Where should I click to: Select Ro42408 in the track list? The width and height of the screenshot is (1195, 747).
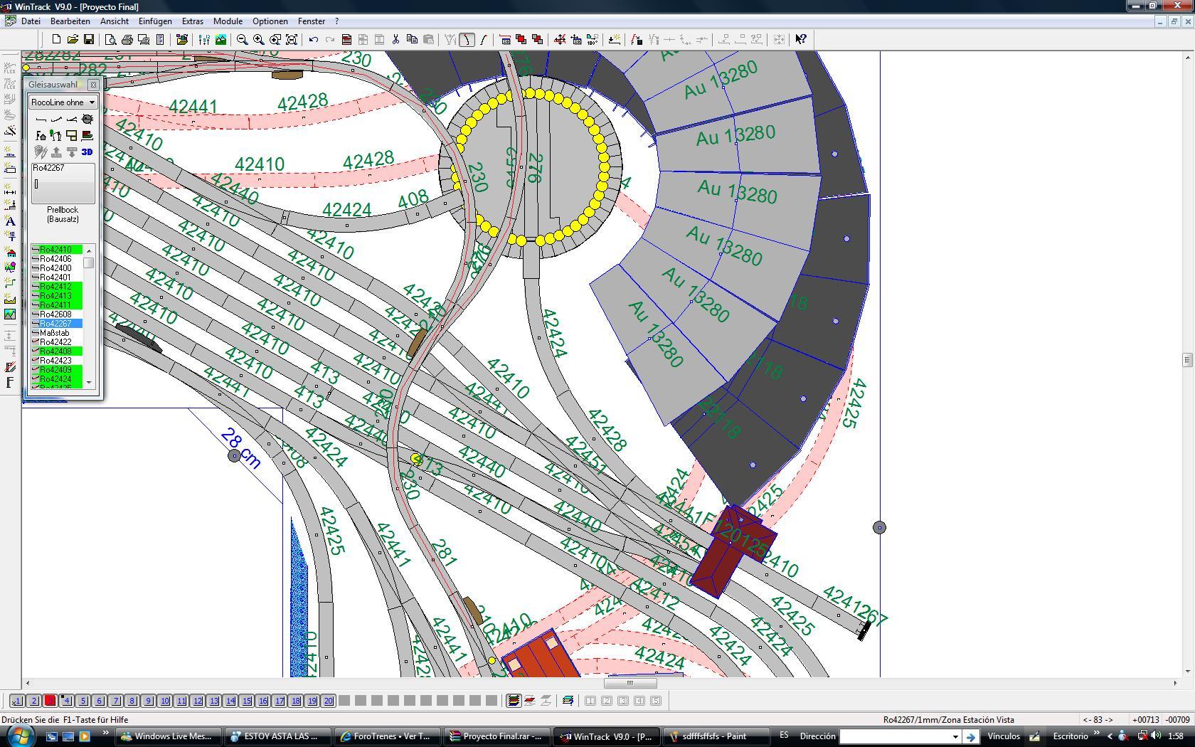pos(56,351)
